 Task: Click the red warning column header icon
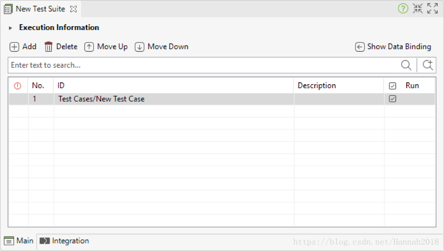click(18, 85)
